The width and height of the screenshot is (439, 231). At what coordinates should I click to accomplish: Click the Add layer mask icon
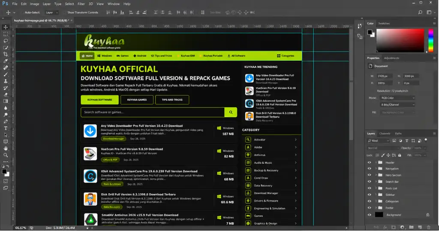pos(394,227)
